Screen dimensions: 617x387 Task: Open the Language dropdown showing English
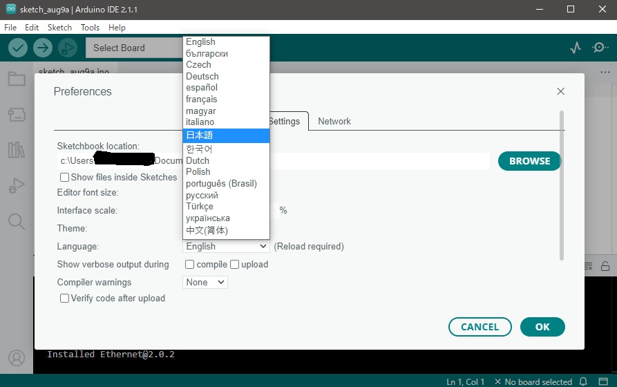coord(226,247)
